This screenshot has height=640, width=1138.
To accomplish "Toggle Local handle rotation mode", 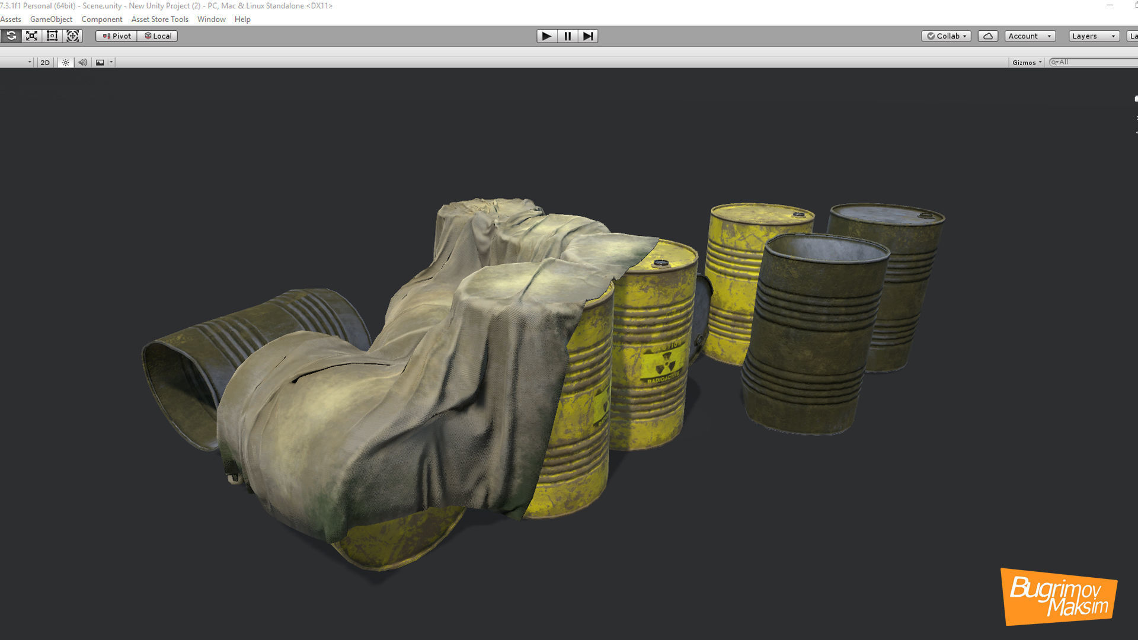I will point(158,36).
